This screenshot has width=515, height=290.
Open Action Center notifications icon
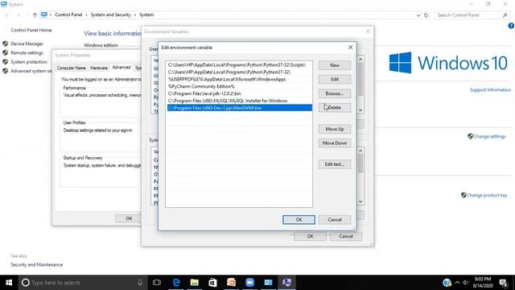pos(503,283)
